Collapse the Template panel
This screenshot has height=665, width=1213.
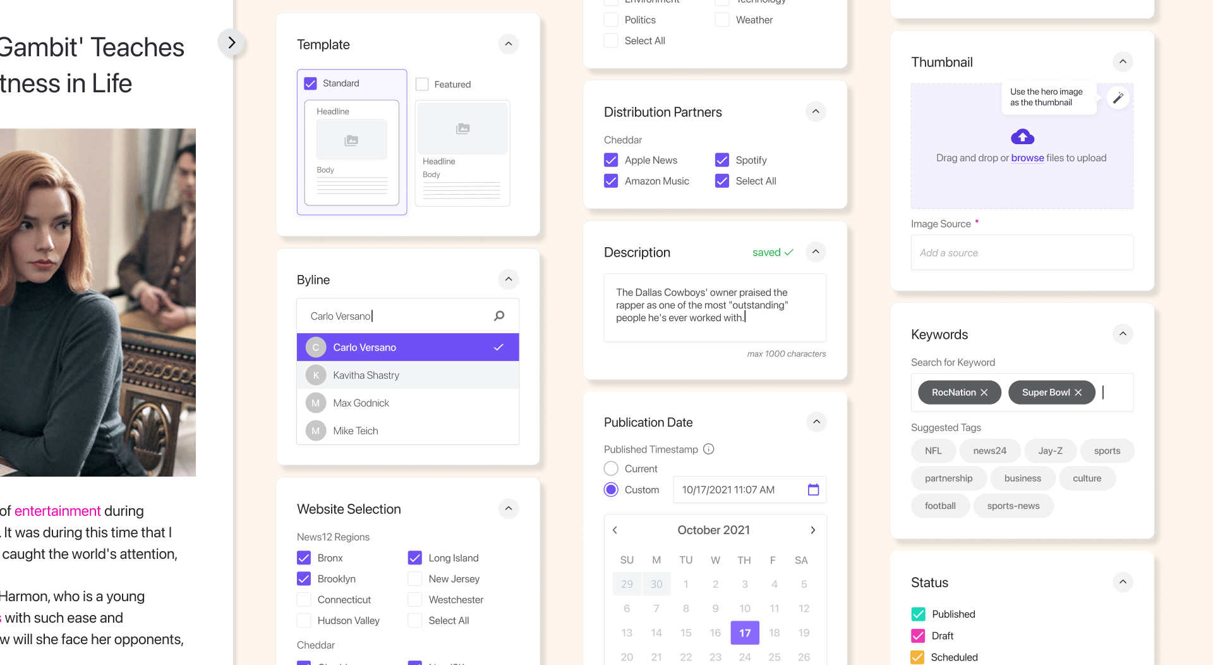(x=509, y=44)
